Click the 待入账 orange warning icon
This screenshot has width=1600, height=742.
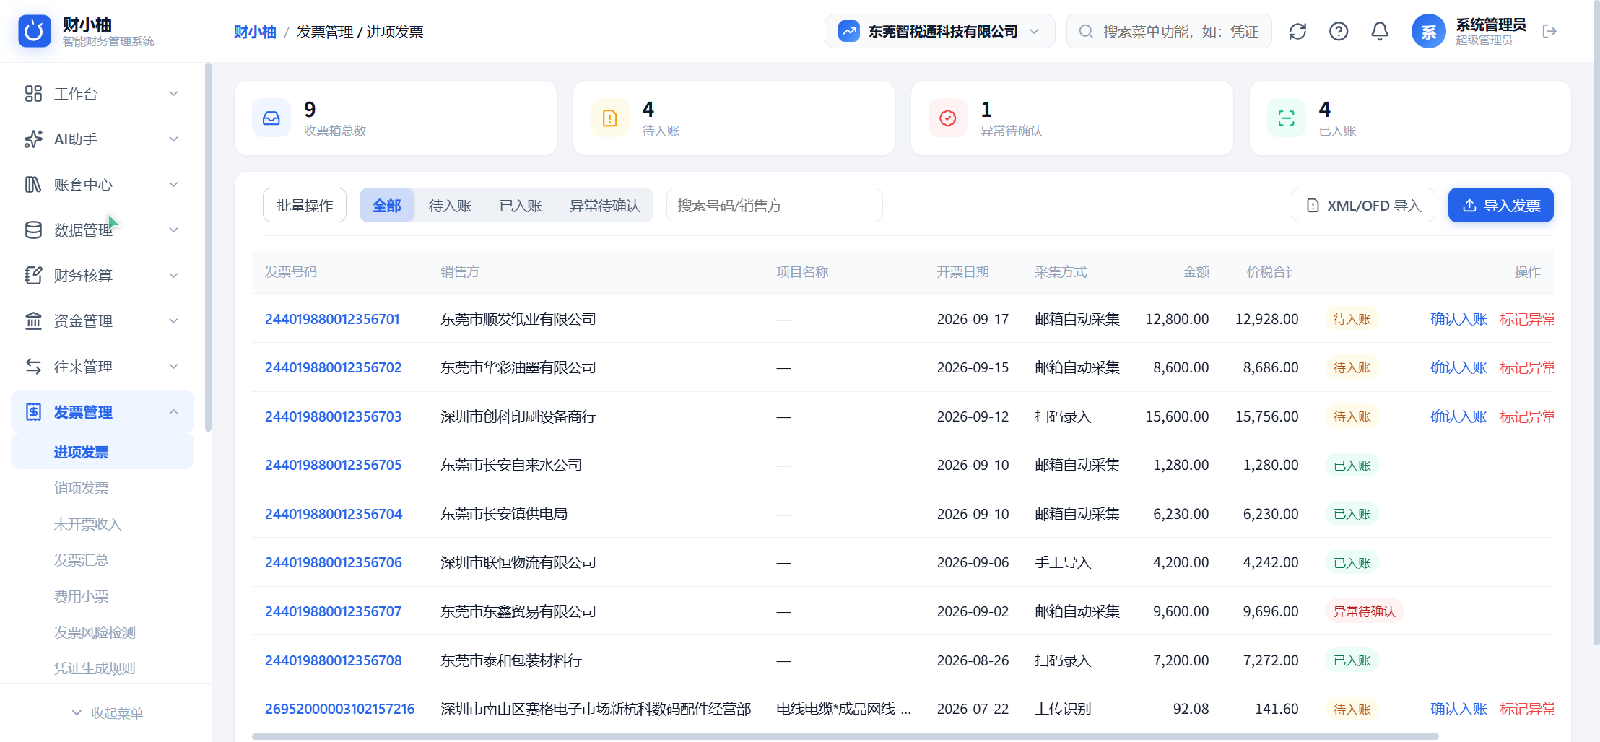[x=610, y=118]
